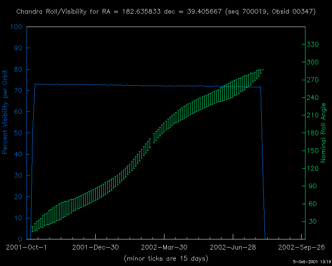332x266 pixels.
Task: Click the 270 roll angle tick label
Action: [313, 80]
